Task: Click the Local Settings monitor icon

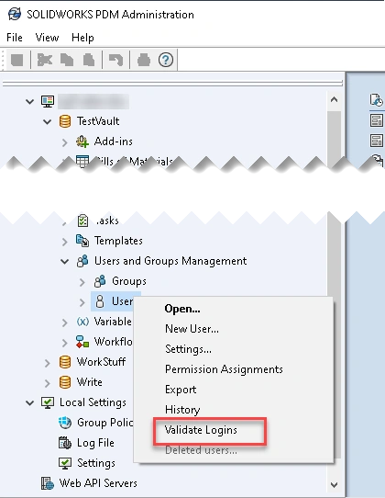Action: 48,402
